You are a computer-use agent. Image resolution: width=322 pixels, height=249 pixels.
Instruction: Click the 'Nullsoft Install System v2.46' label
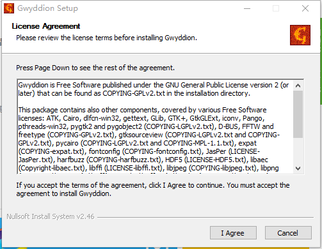tap(51, 216)
